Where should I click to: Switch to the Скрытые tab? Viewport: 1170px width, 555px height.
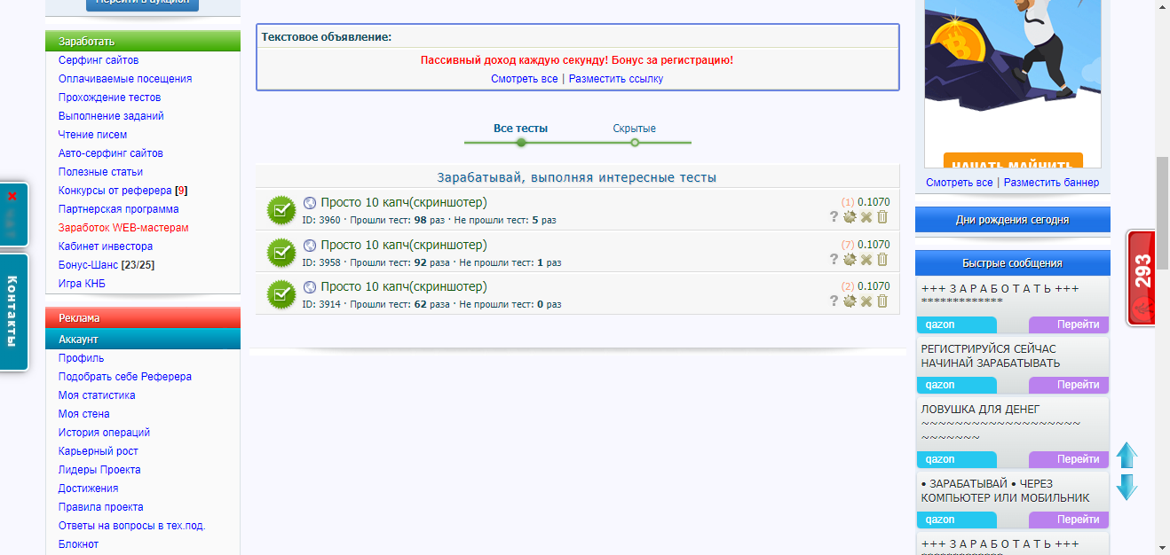point(634,129)
